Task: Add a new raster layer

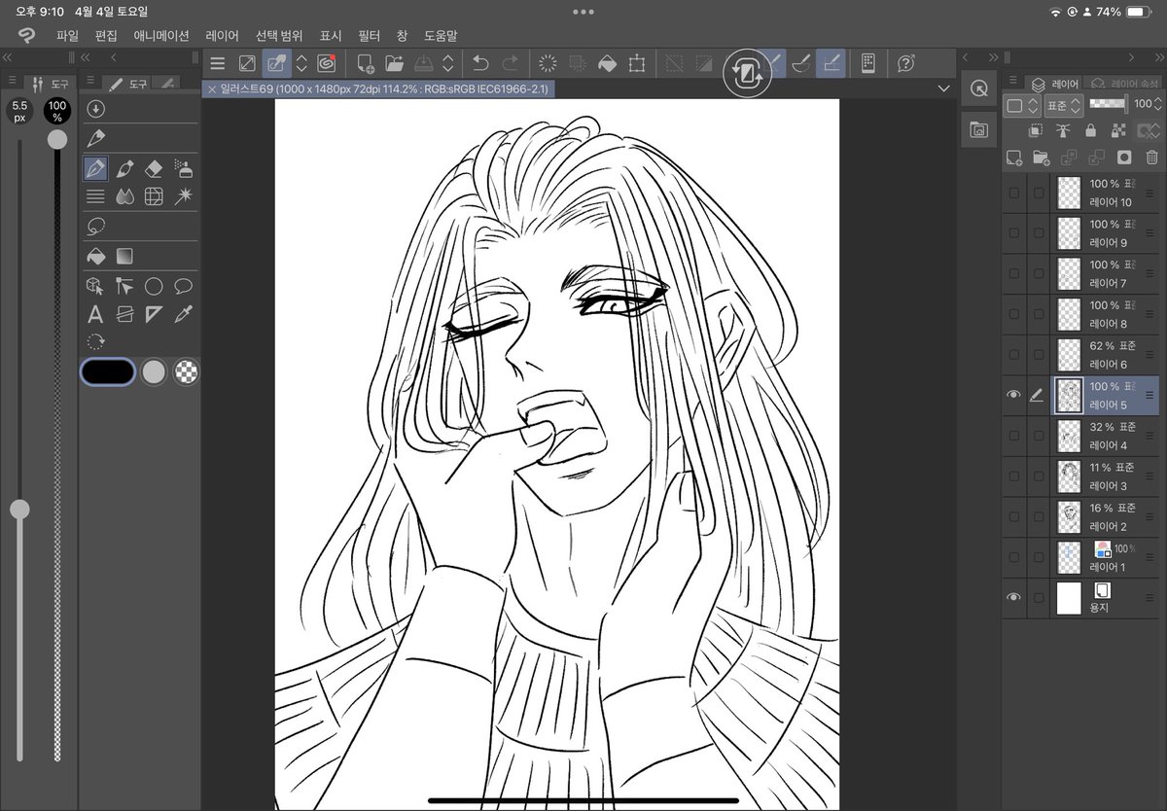Action: tap(1013, 157)
